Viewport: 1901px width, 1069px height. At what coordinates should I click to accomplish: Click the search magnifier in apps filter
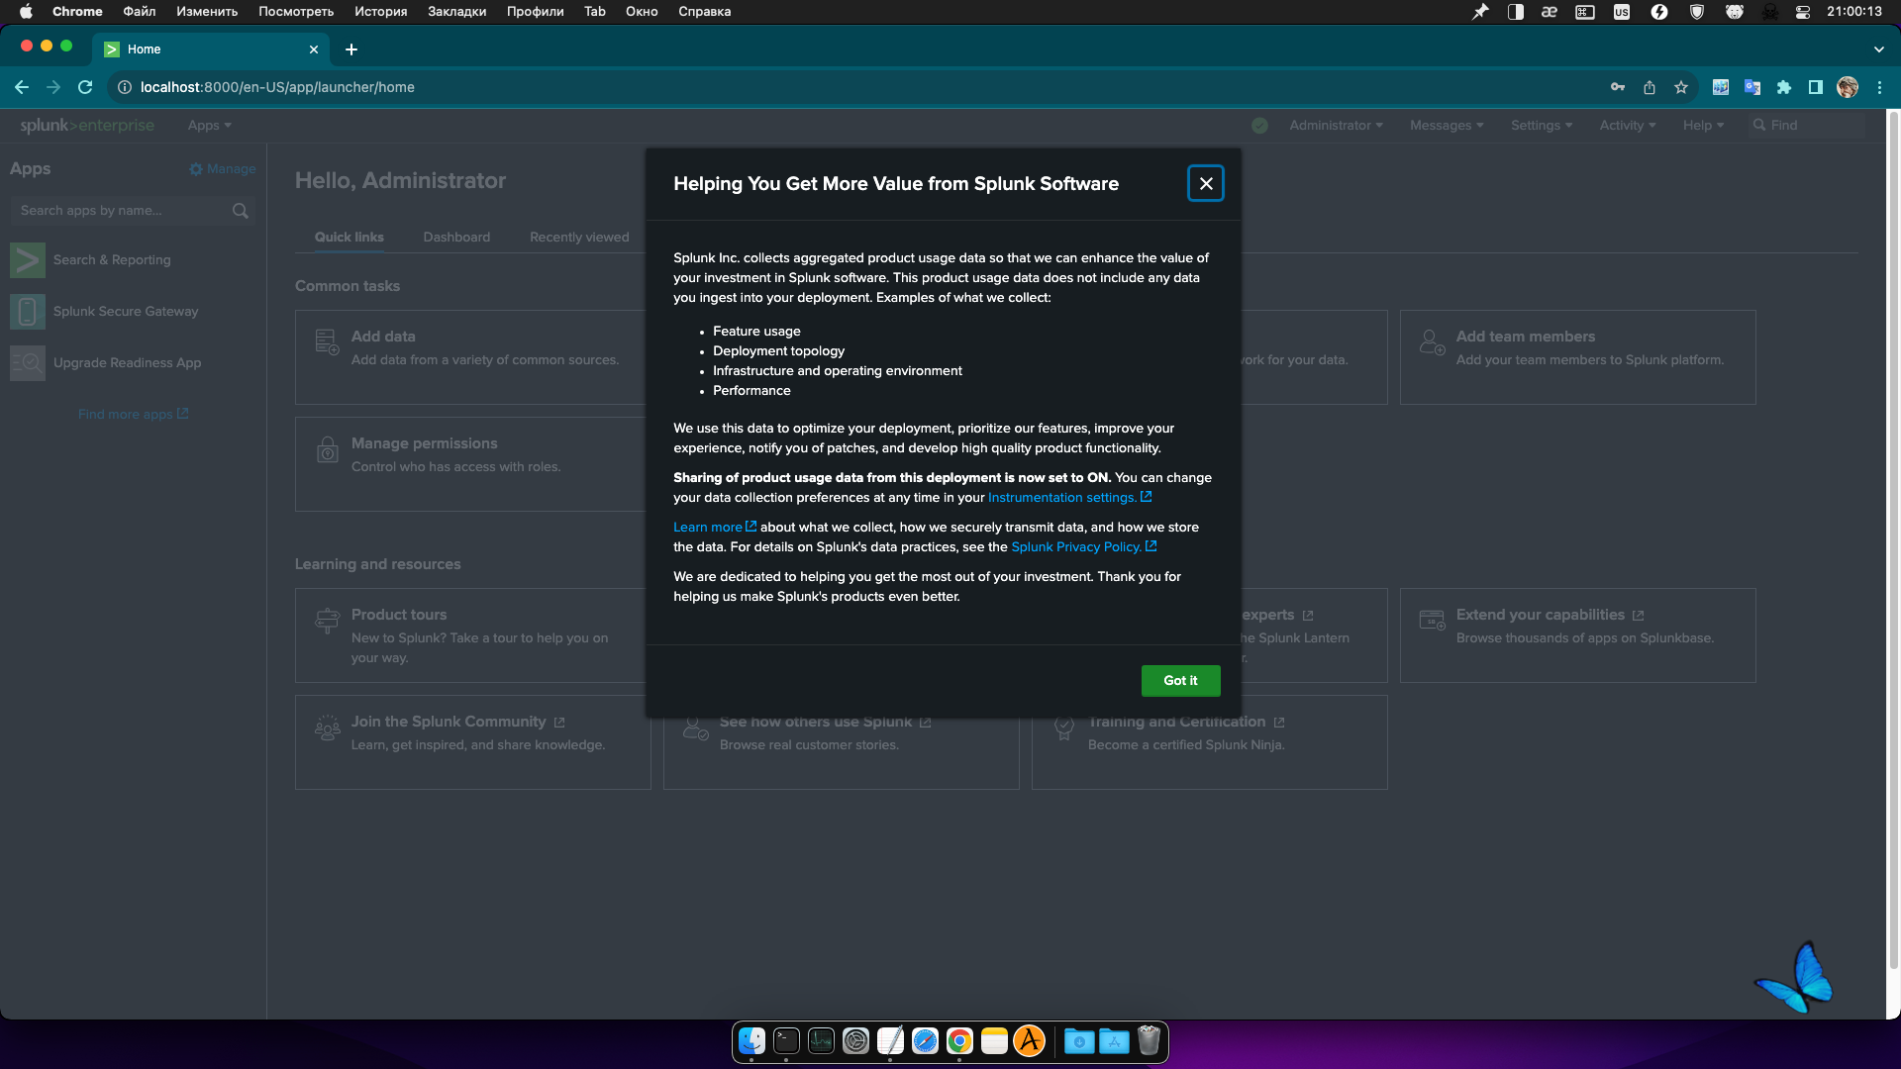pyautogui.click(x=240, y=211)
